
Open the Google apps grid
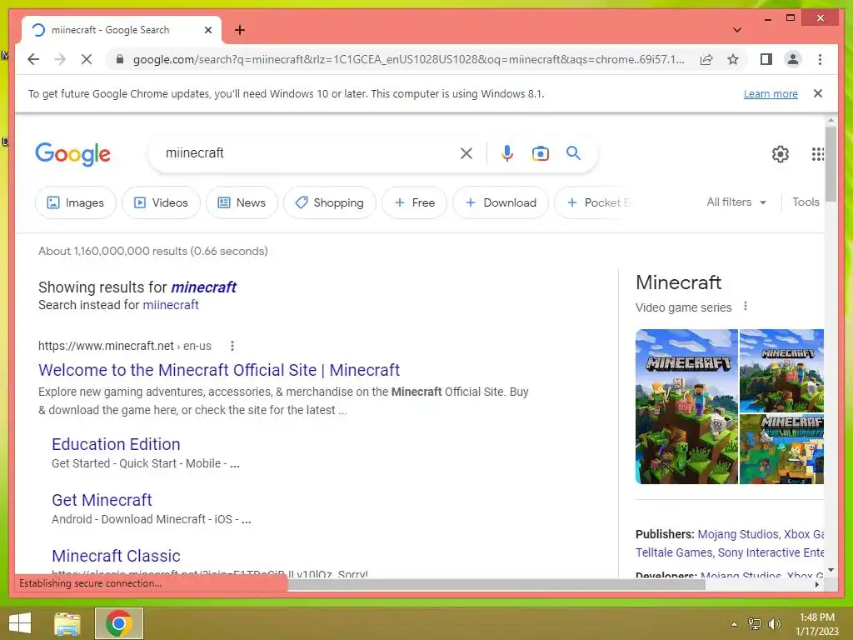817,154
